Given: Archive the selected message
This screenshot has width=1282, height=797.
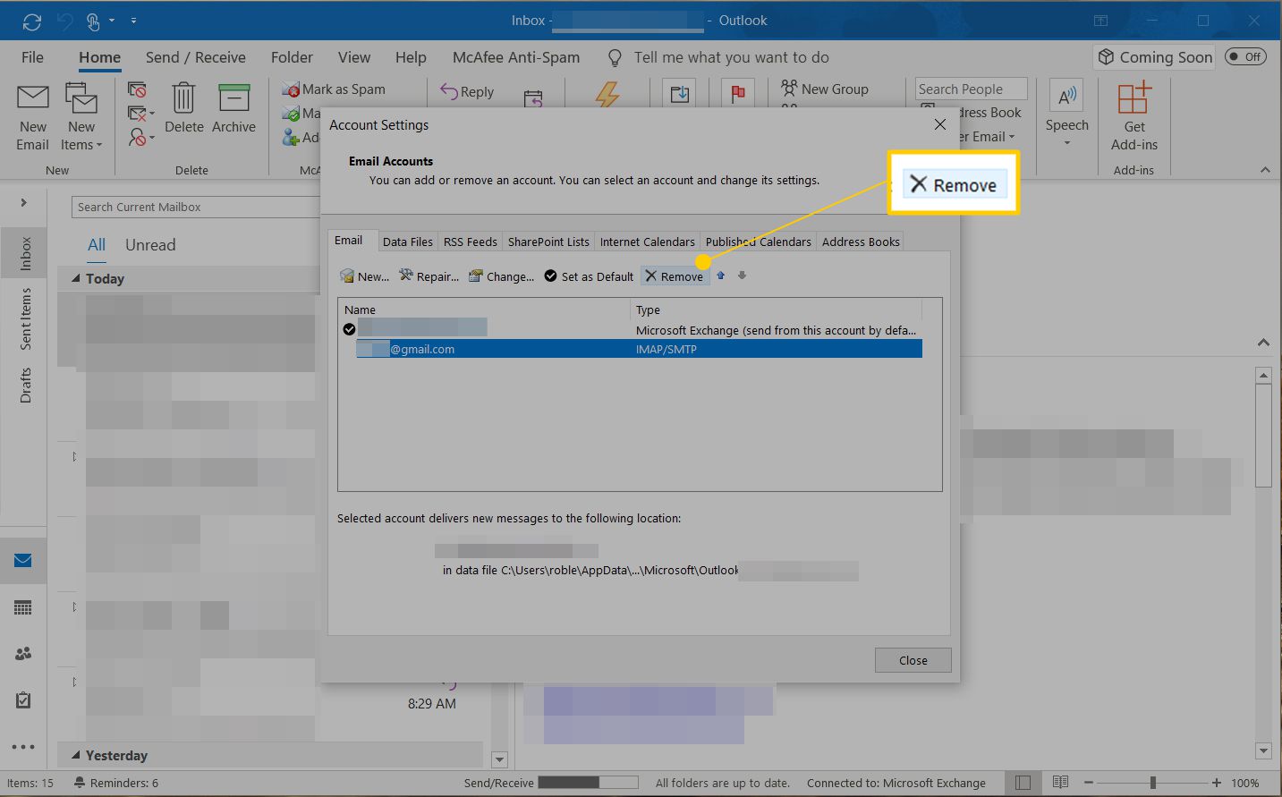Looking at the screenshot, I should point(233,108).
